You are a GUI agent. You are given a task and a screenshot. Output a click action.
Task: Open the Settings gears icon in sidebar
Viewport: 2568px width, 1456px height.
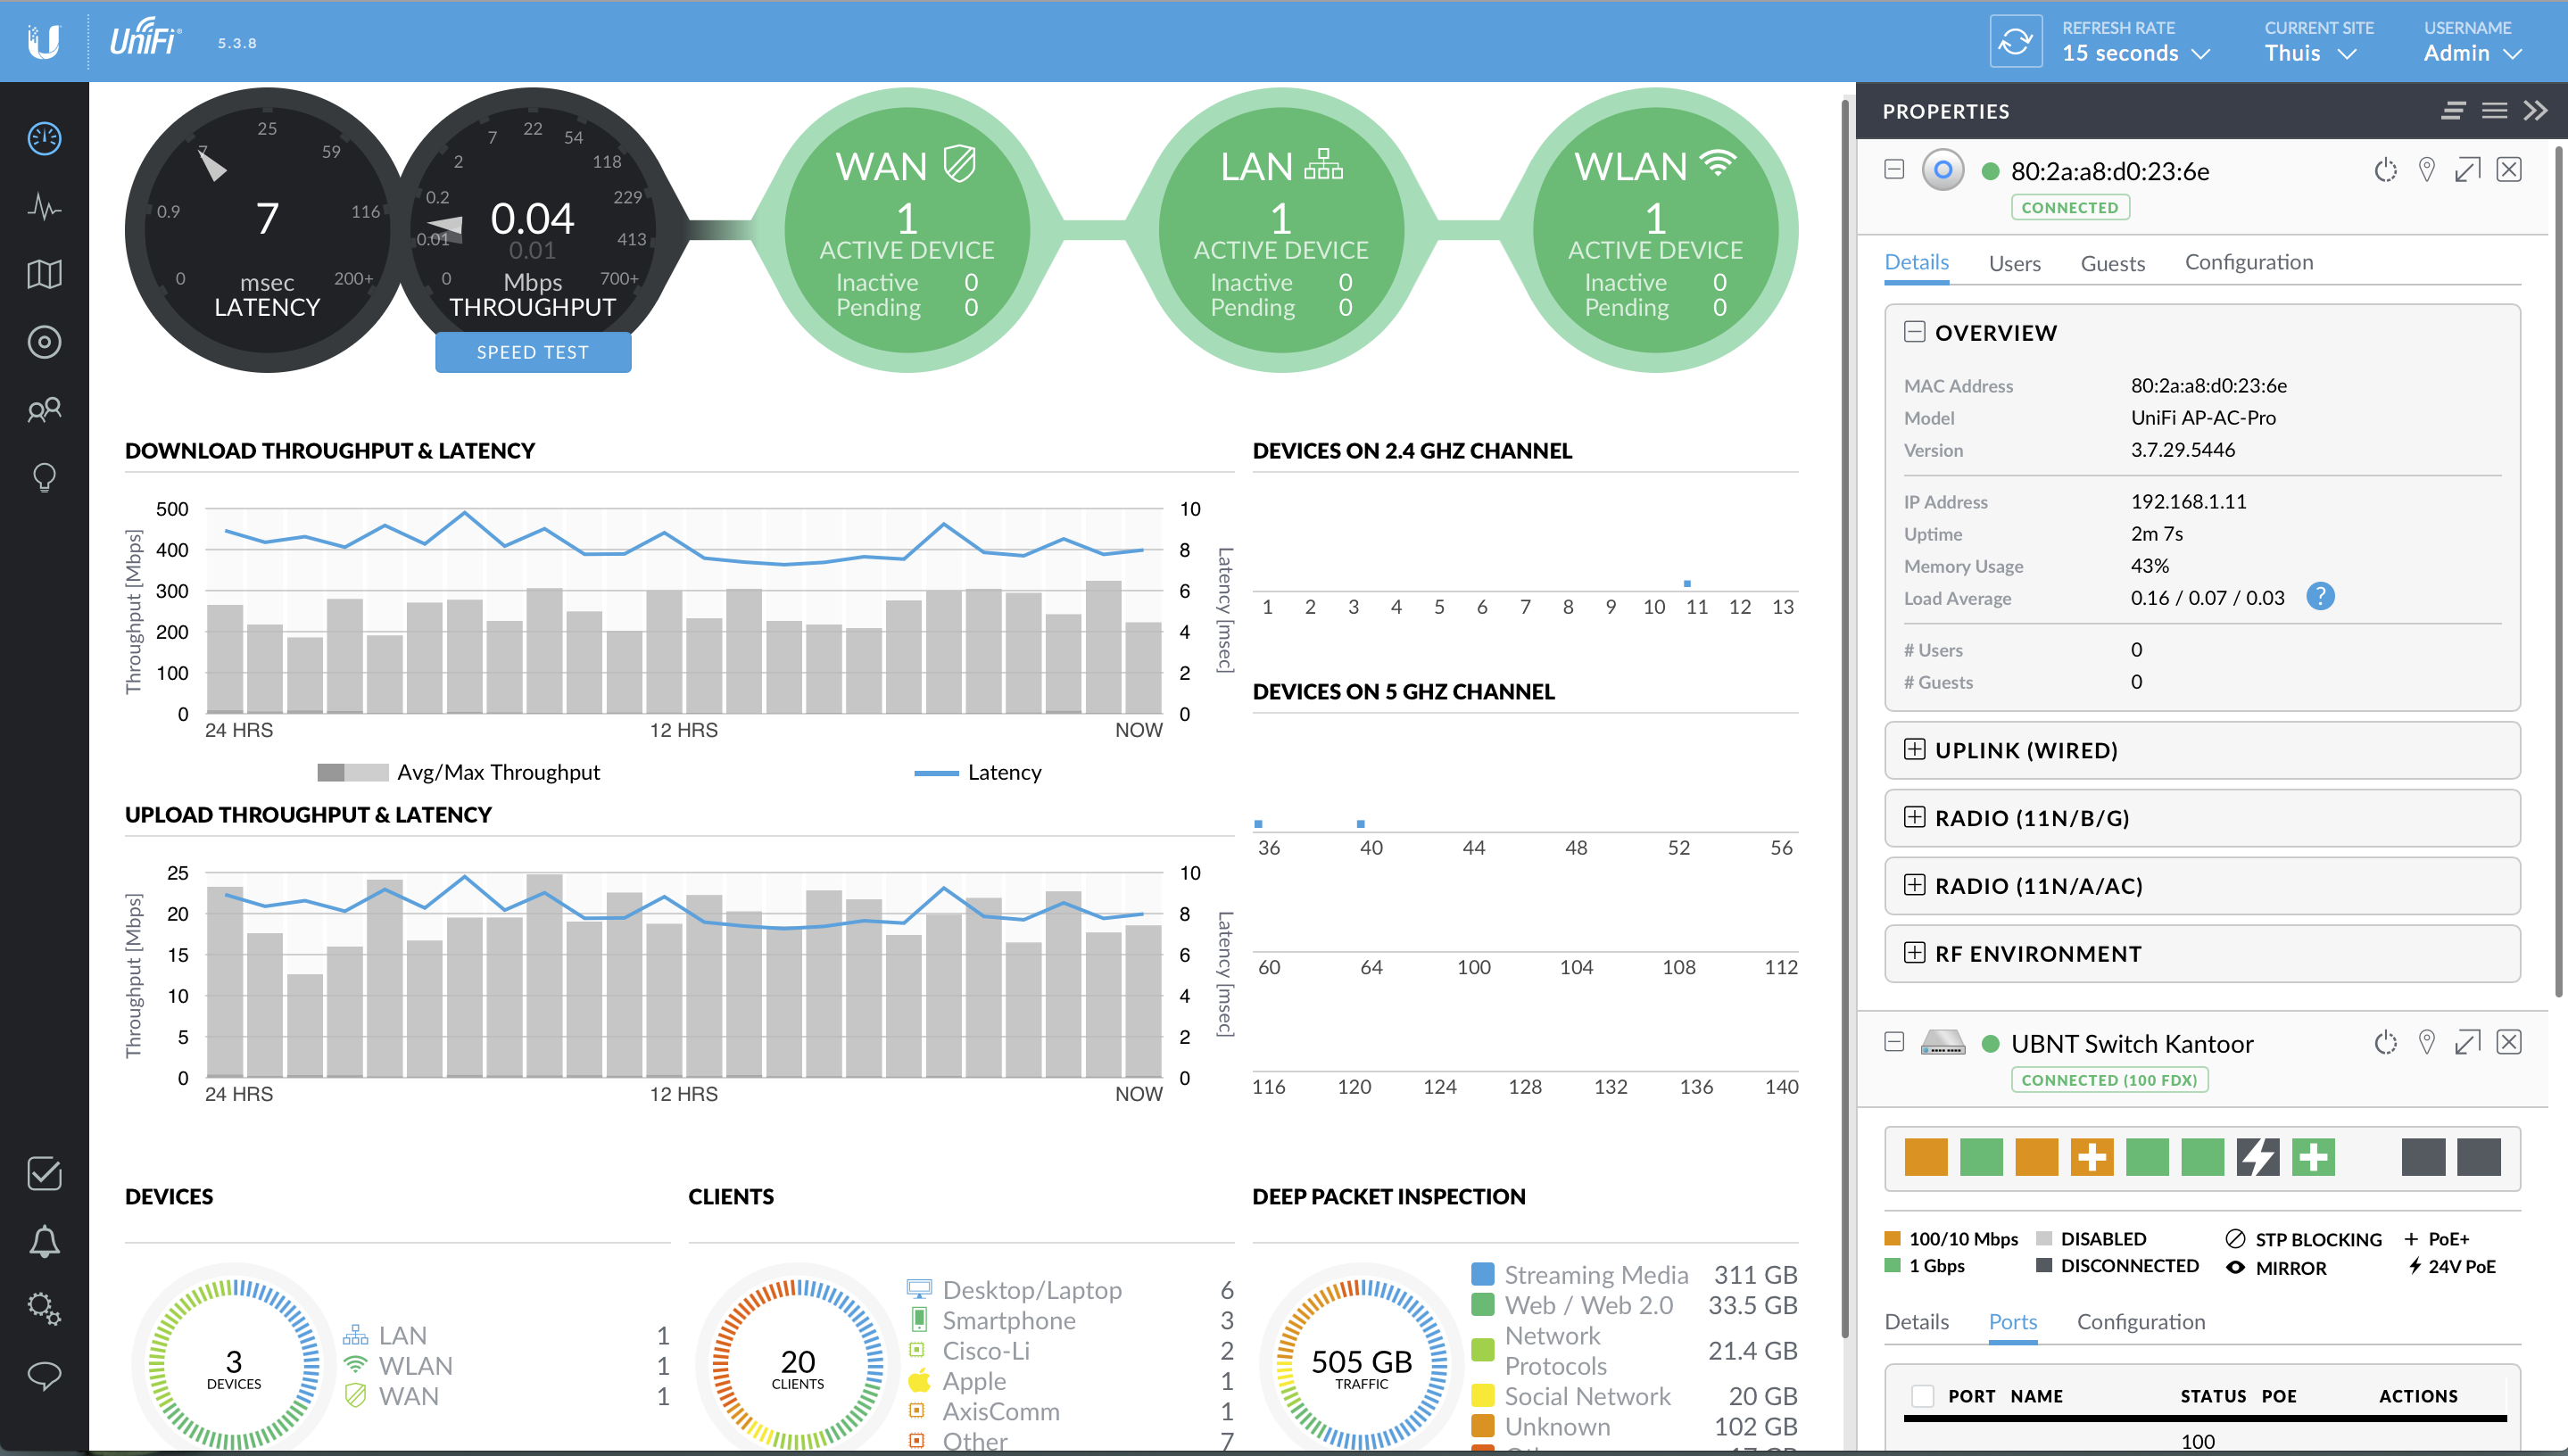pyautogui.click(x=44, y=1308)
